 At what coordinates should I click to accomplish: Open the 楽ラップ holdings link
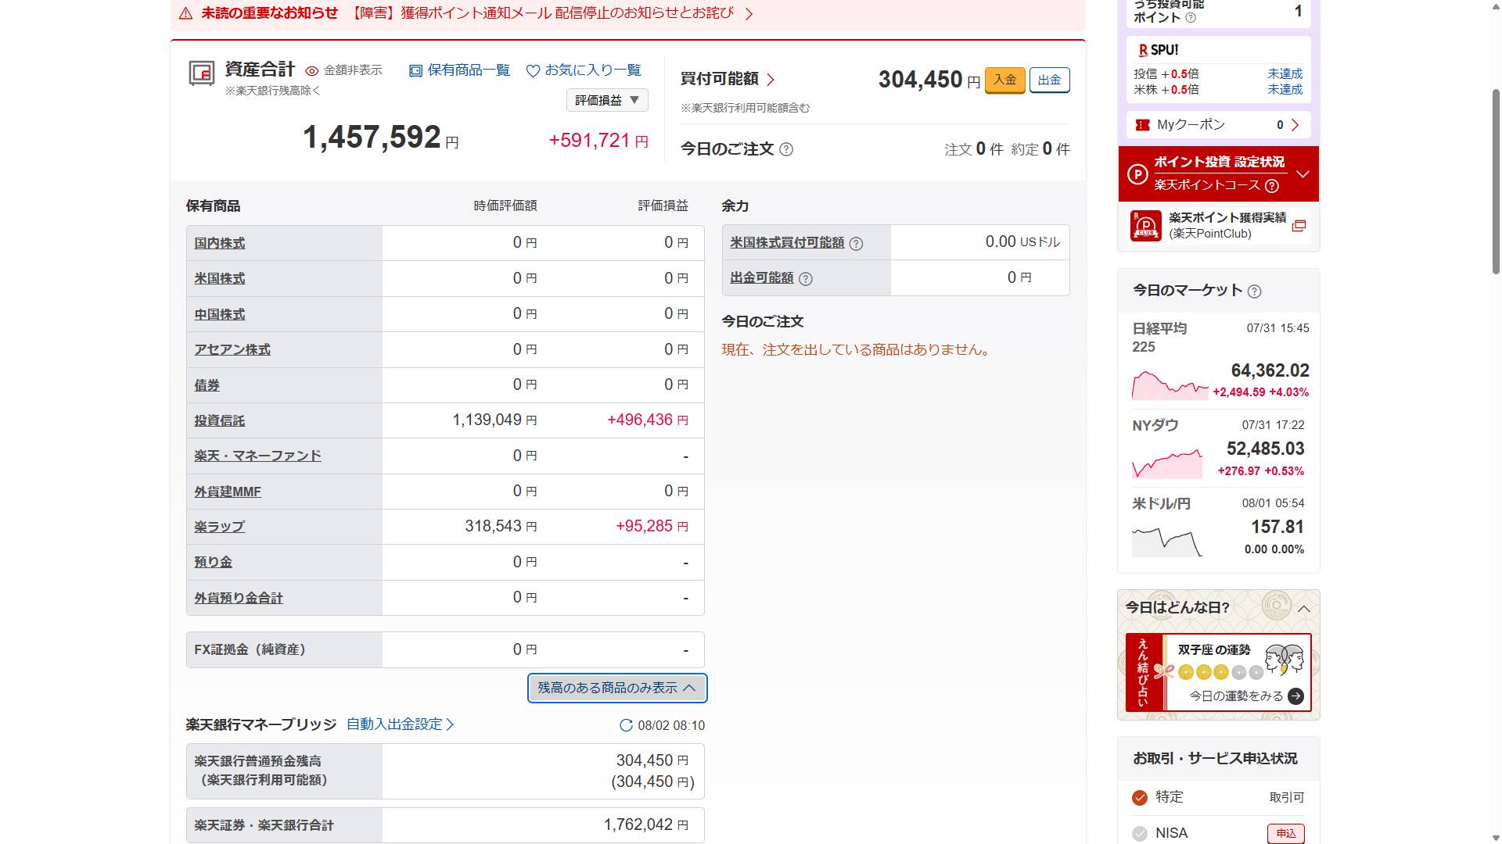[x=220, y=527]
